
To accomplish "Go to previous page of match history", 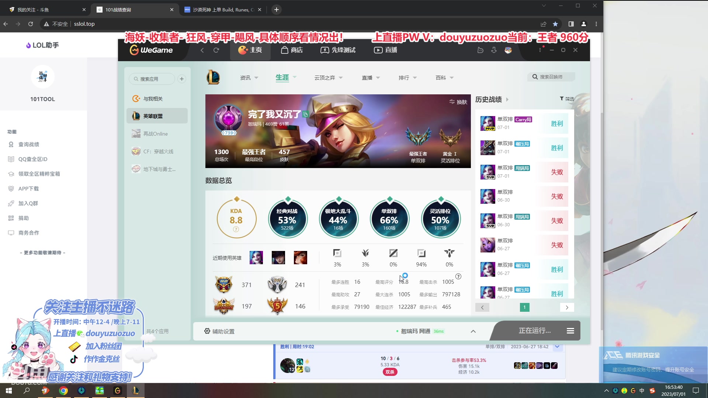I will pos(482,307).
